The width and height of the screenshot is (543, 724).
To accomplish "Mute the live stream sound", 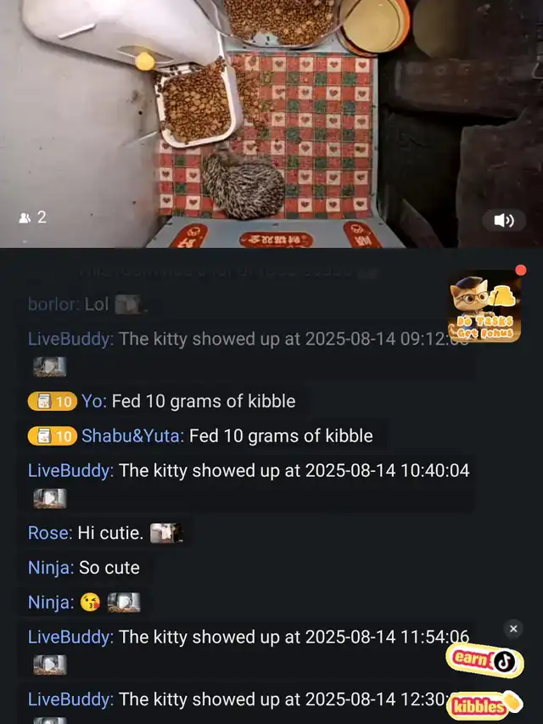I will click(x=504, y=220).
